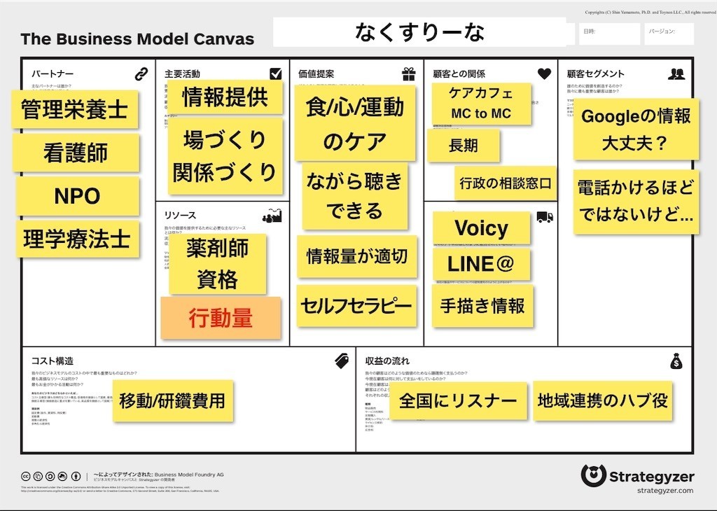
Task: Click the people icon beside 顧客セグメント
Action: (676, 73)
